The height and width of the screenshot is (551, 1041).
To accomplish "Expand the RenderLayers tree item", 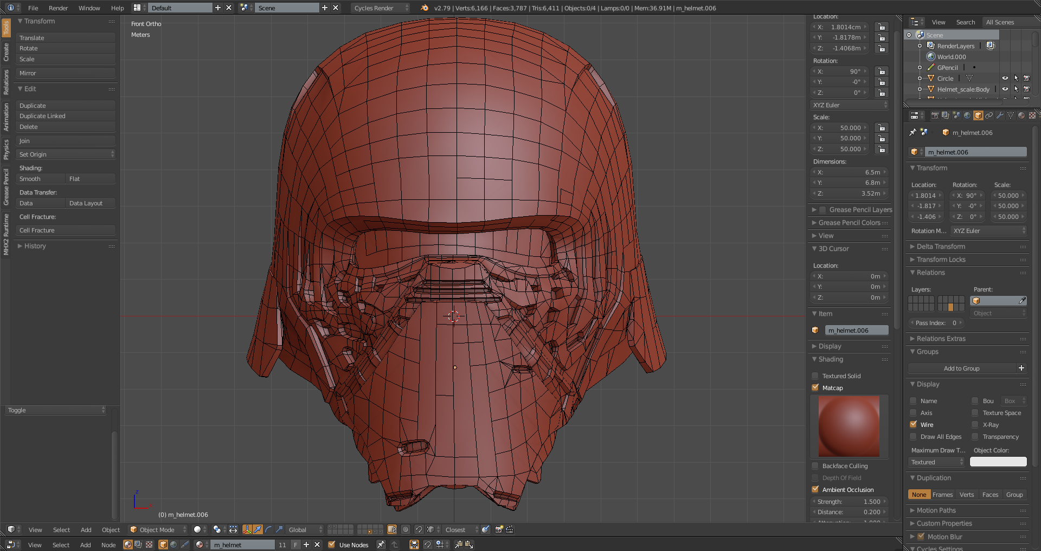I will 920,46.
